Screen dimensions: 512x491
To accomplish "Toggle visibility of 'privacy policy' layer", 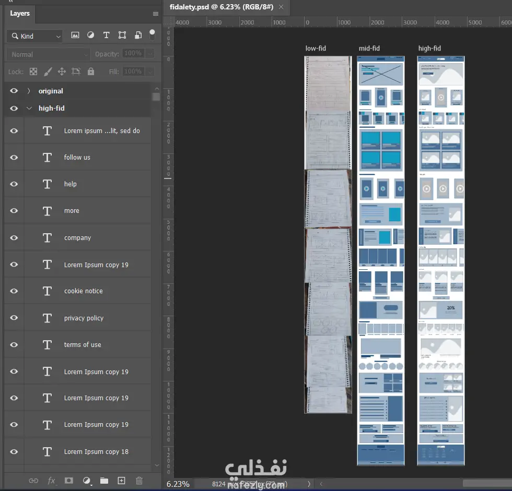I will tap(14, 318).
